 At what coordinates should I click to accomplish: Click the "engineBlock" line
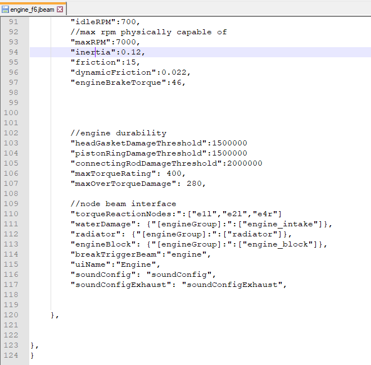199,244
